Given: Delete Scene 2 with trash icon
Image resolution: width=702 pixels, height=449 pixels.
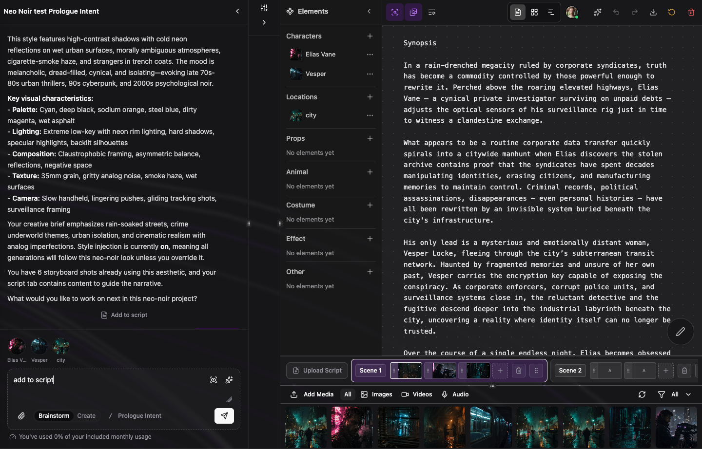Looking at the screenshot, I should pyautogui.click(x=684, y=371).
